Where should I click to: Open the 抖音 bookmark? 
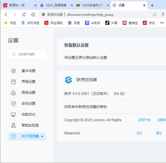111,23
